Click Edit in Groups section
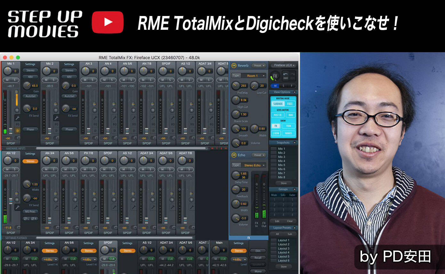 click(x=277, y=221)
